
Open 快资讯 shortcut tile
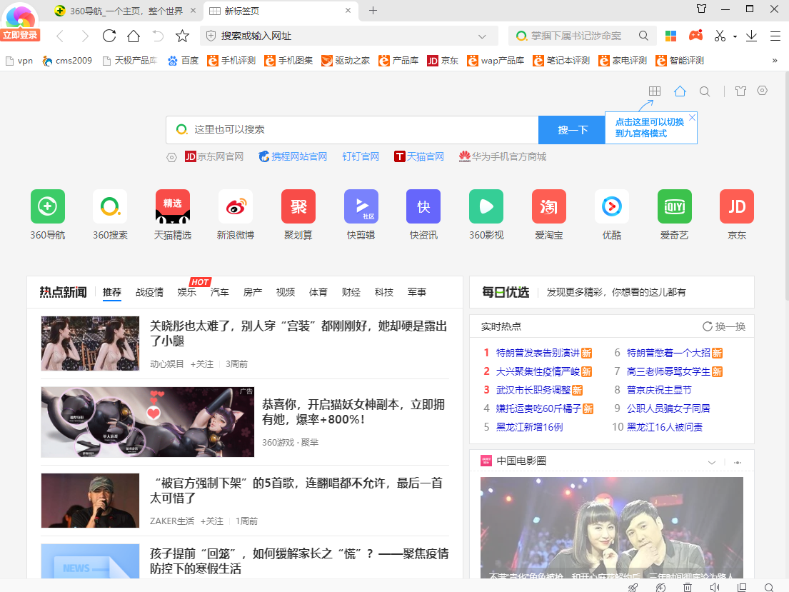pyautogui.click(x=423, y=214)
